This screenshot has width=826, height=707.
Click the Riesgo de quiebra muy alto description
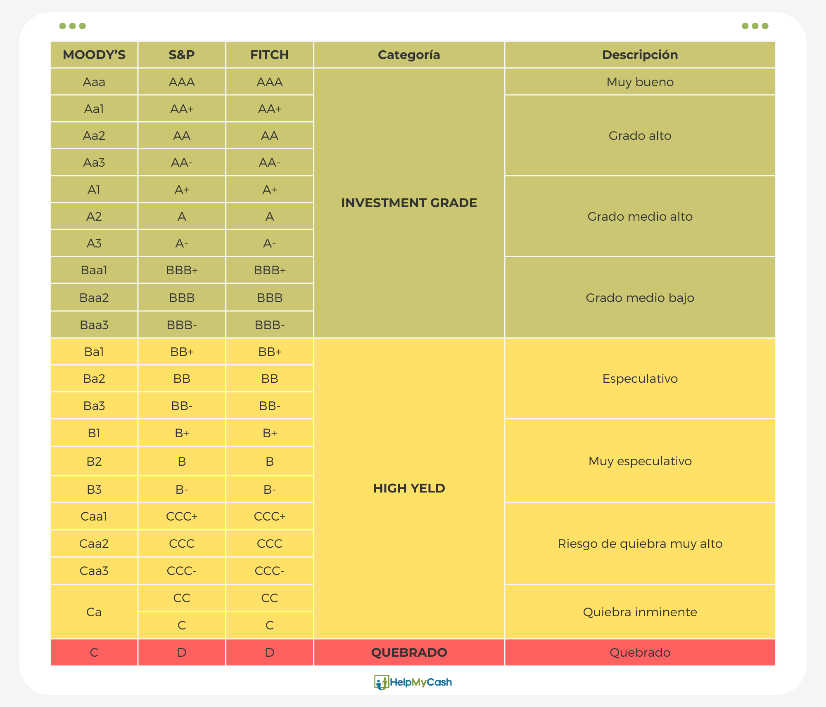click(x=640, y=543)
